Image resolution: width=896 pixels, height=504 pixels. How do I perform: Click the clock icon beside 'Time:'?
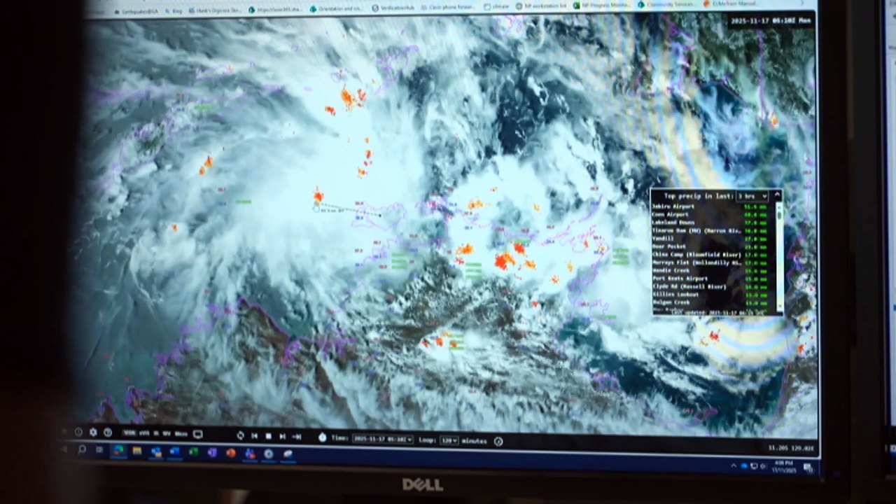323,437
